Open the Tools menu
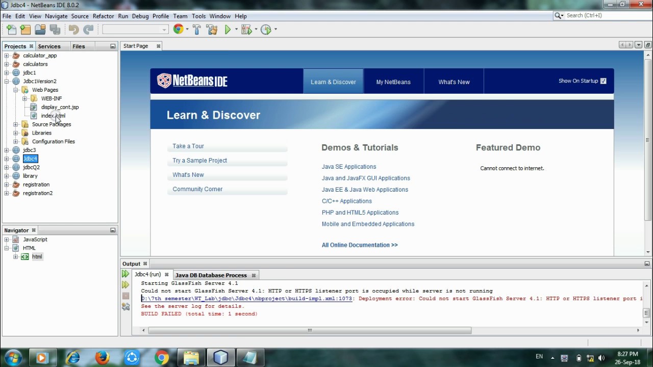 pos(198,16)
